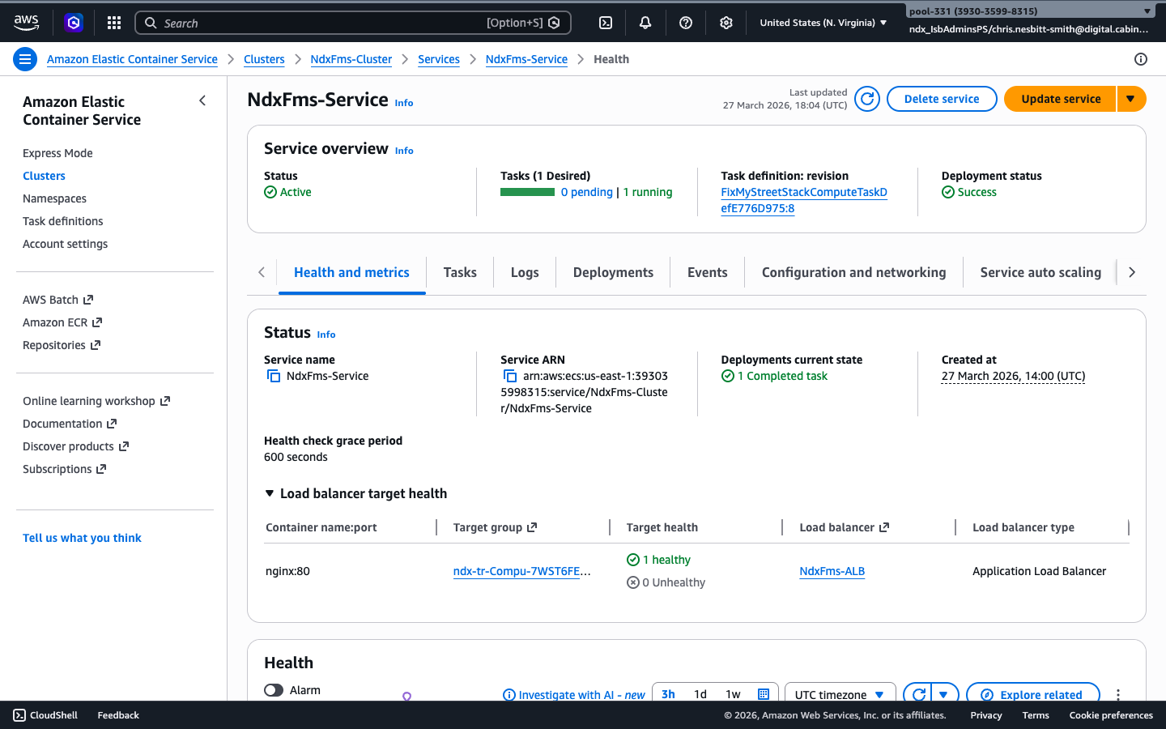Image resolution: width=1166 pixels, height=729 pixels.
Task: Open the CloudShell terminal icon
Action: pyautogui.click(x=19, y=715)
